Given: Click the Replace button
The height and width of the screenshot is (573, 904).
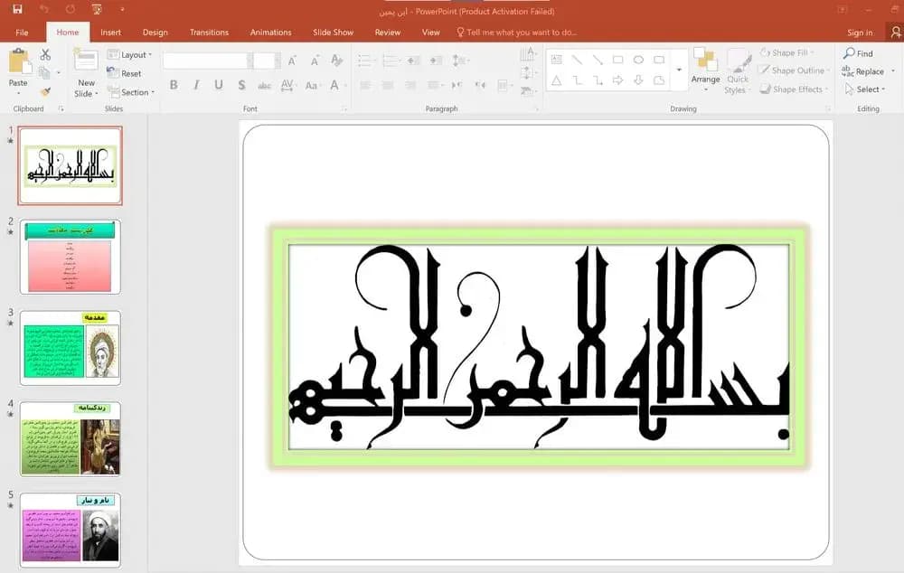Looking at the screenshot, I should 863,70.
